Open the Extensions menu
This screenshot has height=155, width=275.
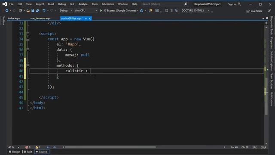[x=108, y=4]
